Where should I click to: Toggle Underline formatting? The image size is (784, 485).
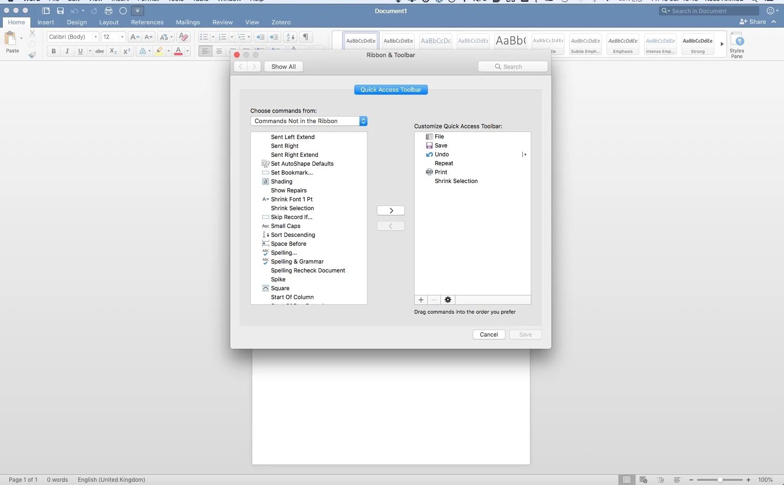[x=81, y=51]
